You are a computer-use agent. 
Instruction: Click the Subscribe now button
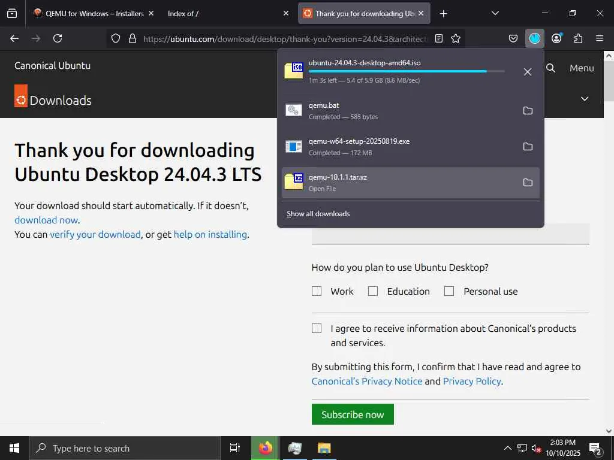[353, 414]
